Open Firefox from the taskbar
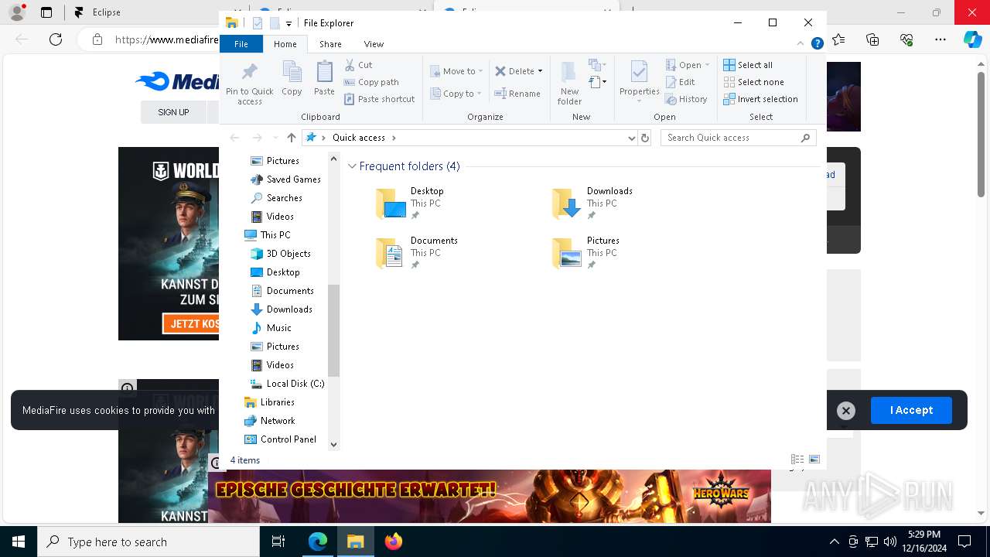 393,542
